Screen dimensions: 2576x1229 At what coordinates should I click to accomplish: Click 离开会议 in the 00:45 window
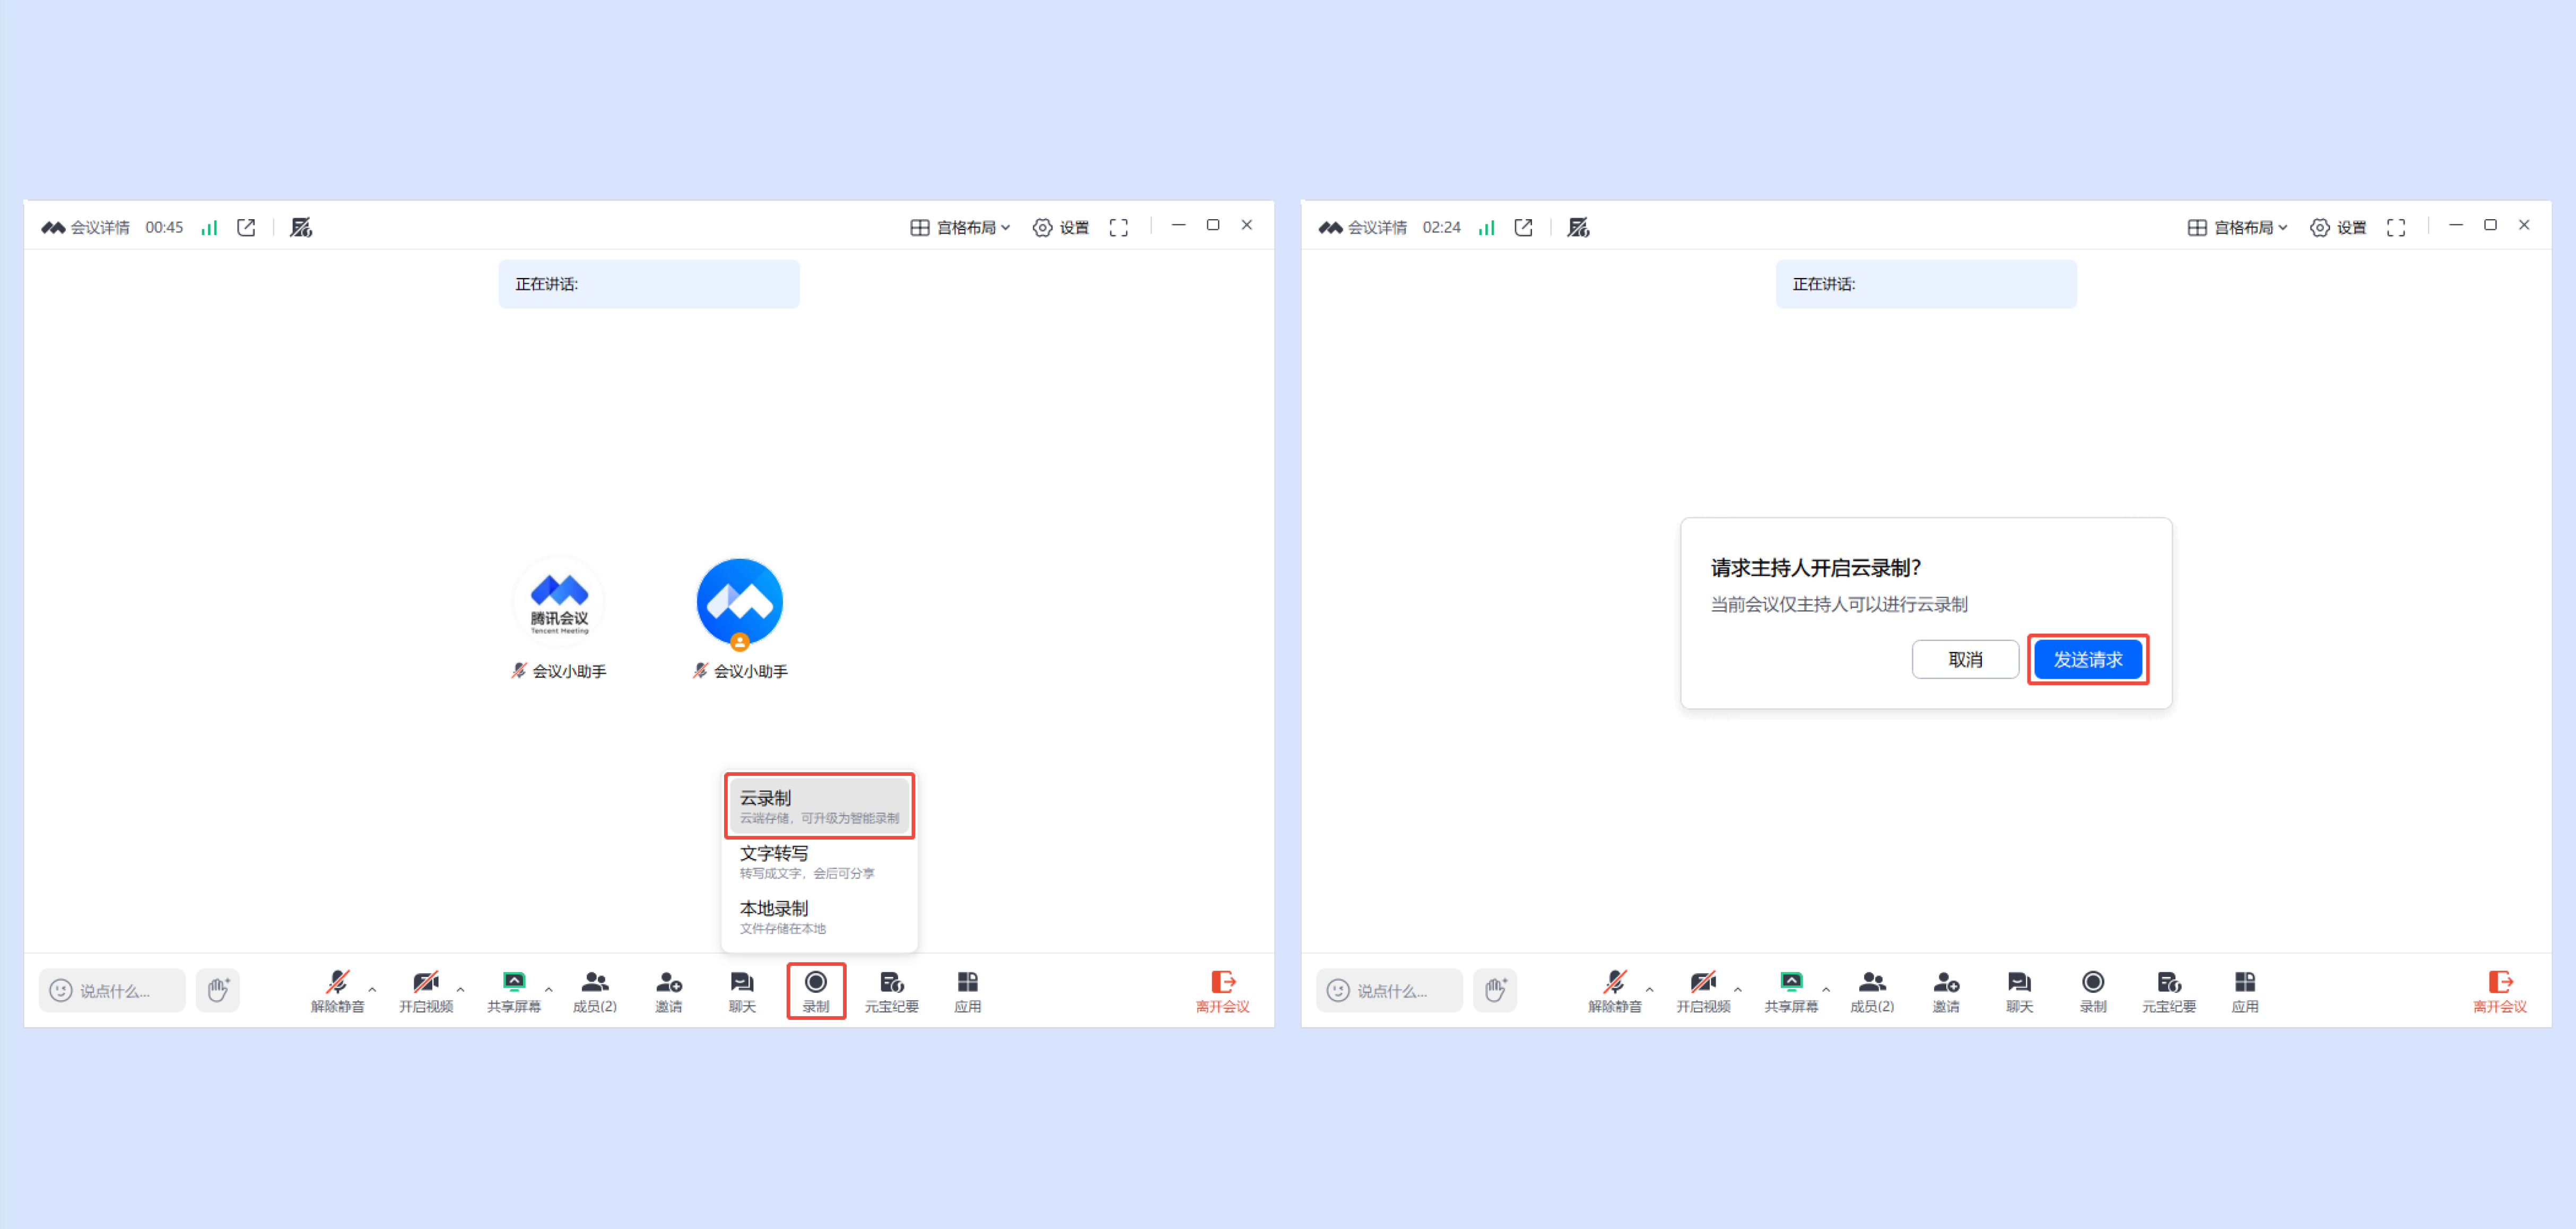(1222, 989)
